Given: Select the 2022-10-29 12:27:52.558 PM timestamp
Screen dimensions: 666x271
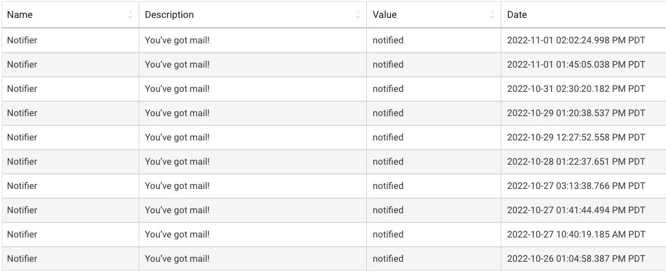Looking at the screenshot, I should (575, 138).
